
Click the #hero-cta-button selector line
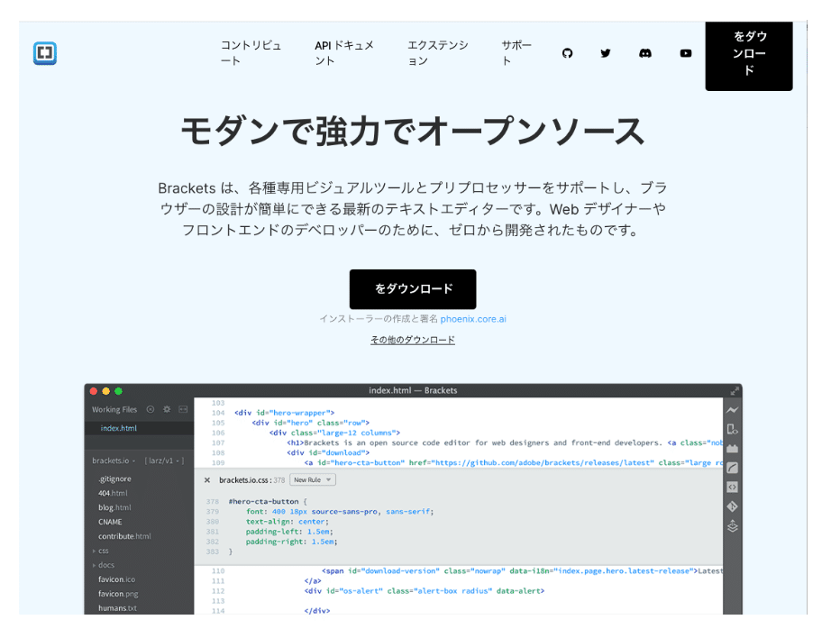pos(268,501)
